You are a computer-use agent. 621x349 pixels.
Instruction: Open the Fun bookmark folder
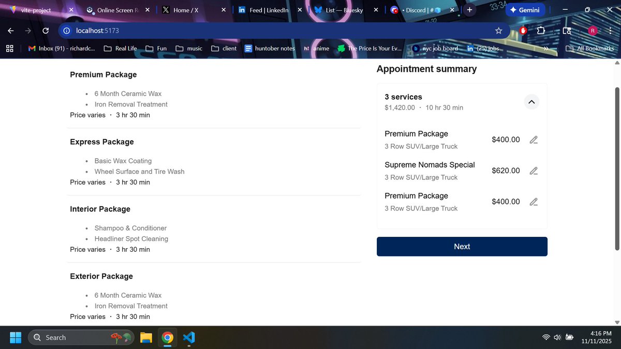click(156, 48)
